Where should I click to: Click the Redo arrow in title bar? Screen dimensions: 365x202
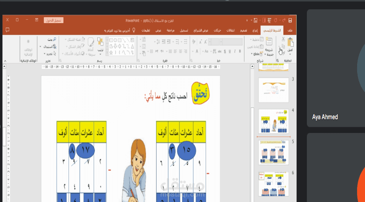[x=276, y=21]
